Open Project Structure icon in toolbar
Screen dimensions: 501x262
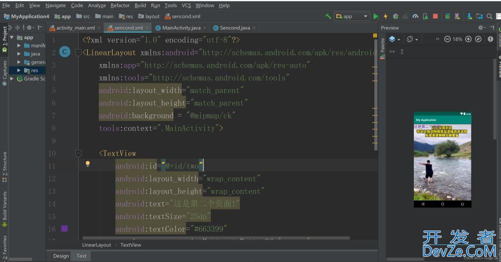coord(479,16)
